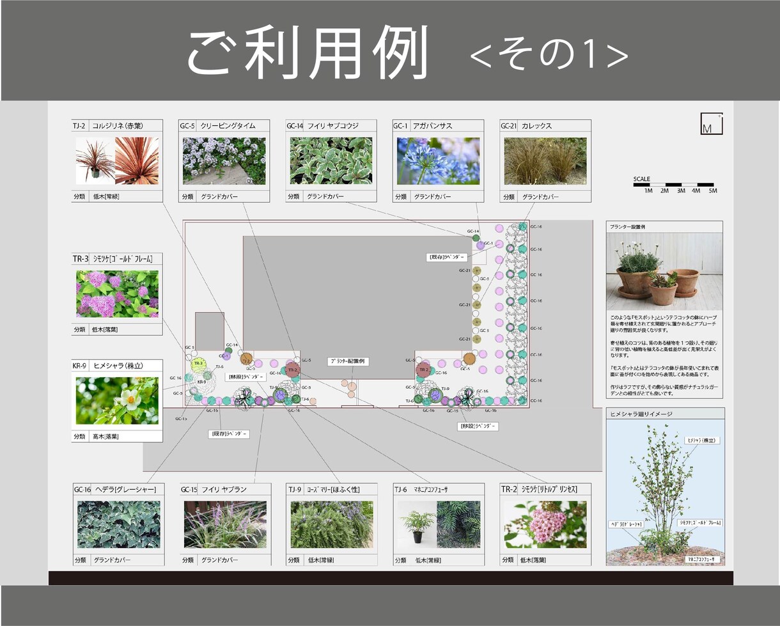Click the yellow TR-3 shrub circle on plan

coord(198,364)
